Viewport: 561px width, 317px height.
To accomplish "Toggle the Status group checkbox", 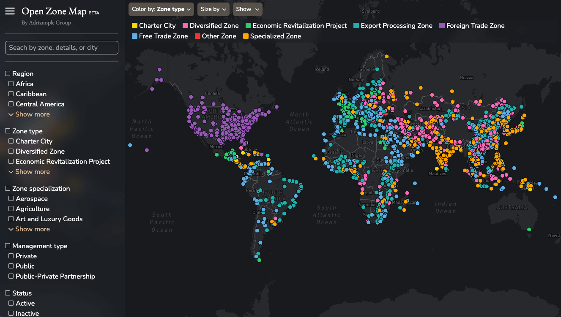I will [8, 293].
